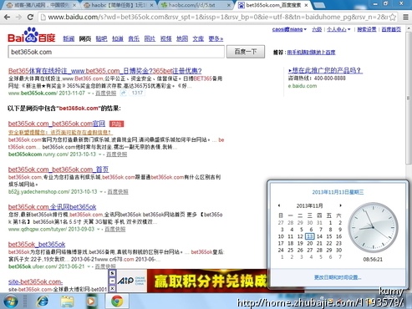Open the 更多» categories link
The image size is (412, 309).
point(216,38)
